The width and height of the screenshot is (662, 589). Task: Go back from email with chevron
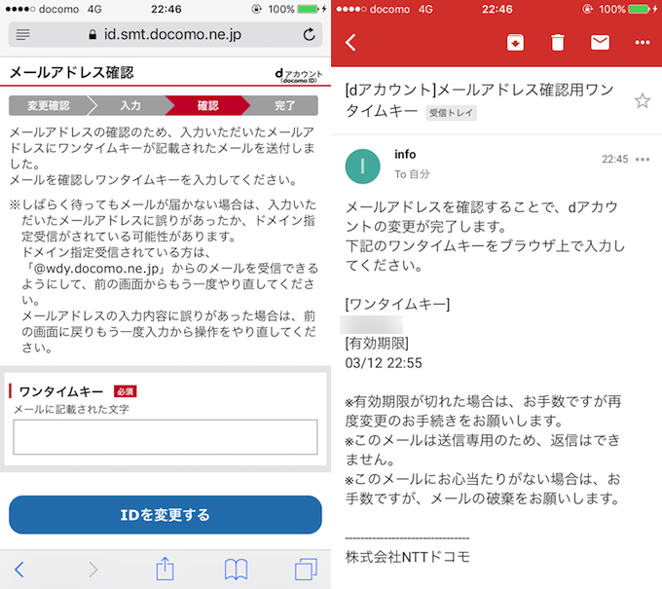351,43
